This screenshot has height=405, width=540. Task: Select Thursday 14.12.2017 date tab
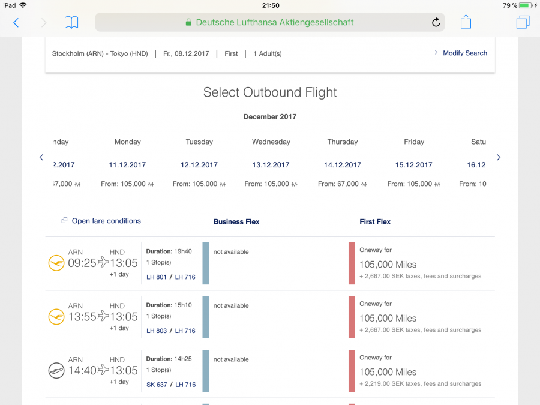(x=343, y=164)
